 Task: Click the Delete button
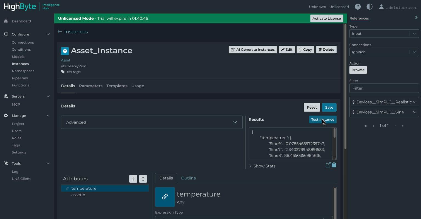coord(326,50)
